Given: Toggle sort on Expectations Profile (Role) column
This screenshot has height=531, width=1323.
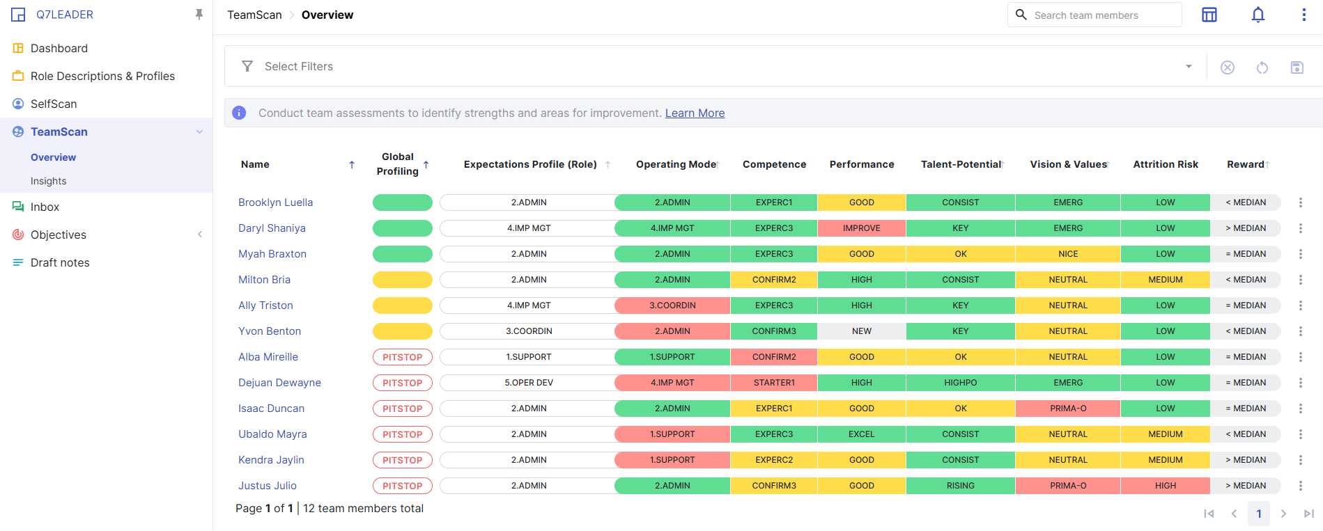Looking at the screenshot, I should pos(608,165).
